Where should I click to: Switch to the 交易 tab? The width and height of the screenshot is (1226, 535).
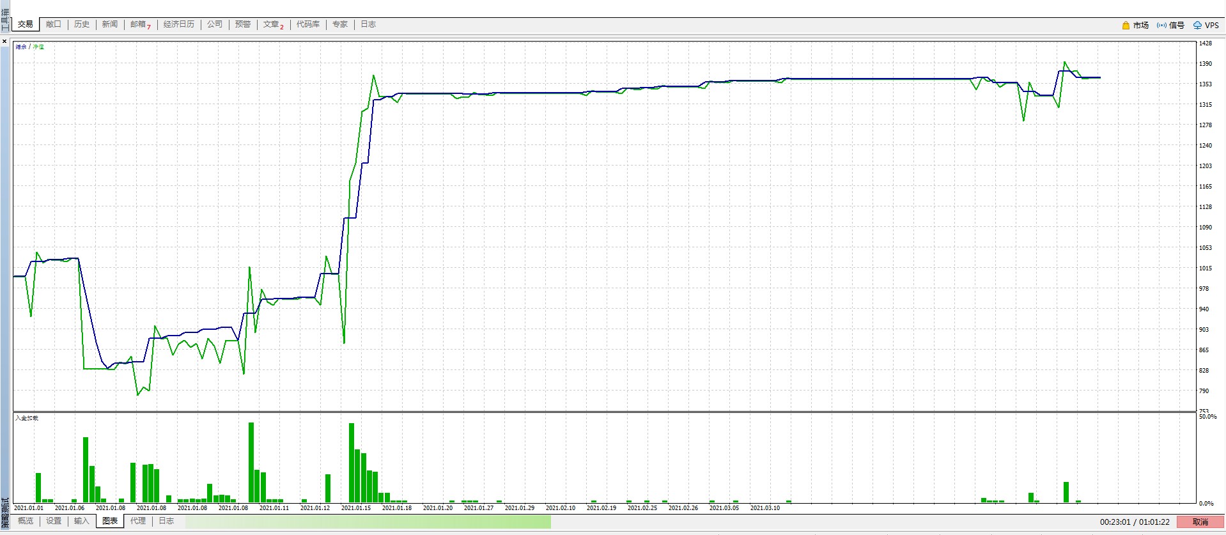[26, 24]
